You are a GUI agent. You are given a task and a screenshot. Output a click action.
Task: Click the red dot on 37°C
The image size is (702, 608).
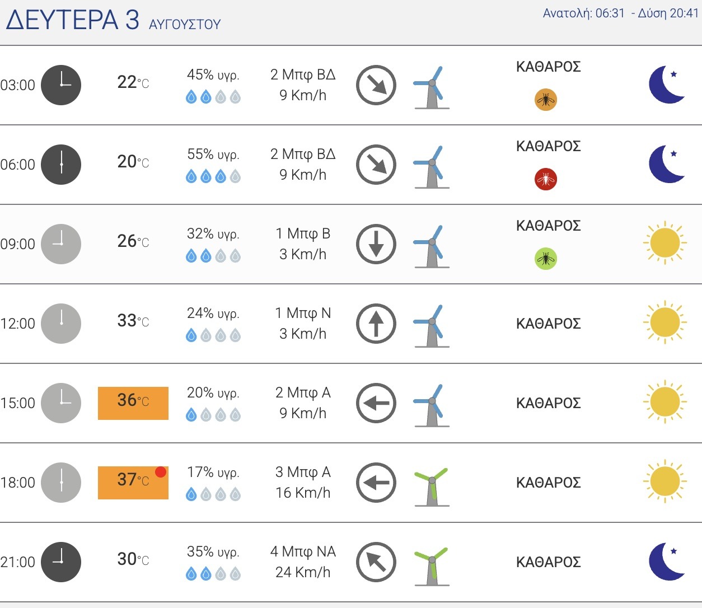(161, 472)
